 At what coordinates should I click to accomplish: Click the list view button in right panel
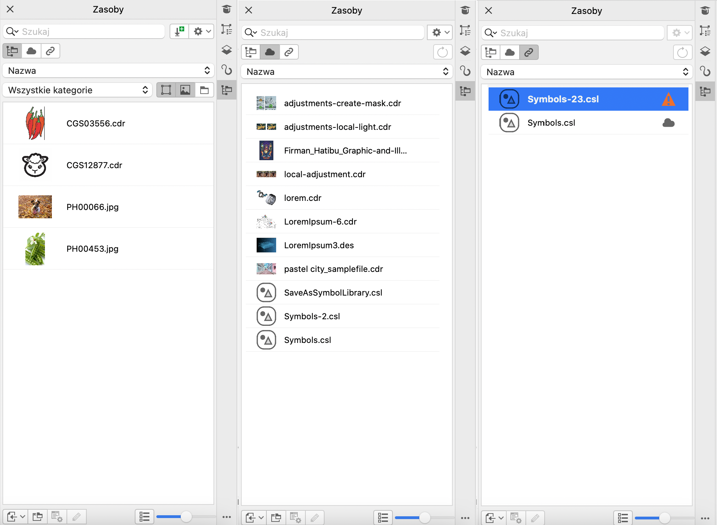tap(623, 518)
